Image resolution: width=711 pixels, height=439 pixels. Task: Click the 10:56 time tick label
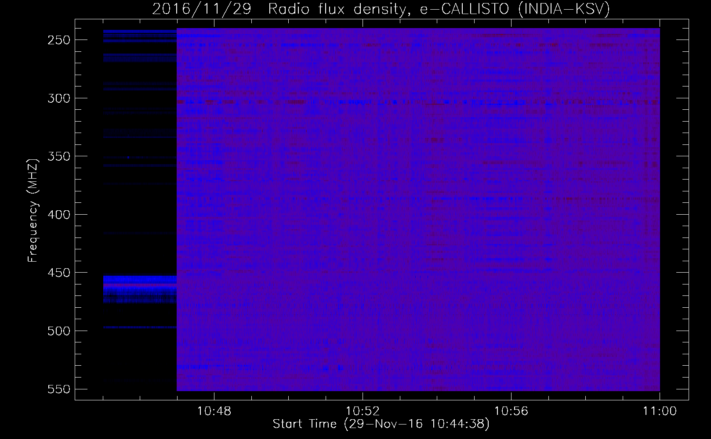coord(511,411)
